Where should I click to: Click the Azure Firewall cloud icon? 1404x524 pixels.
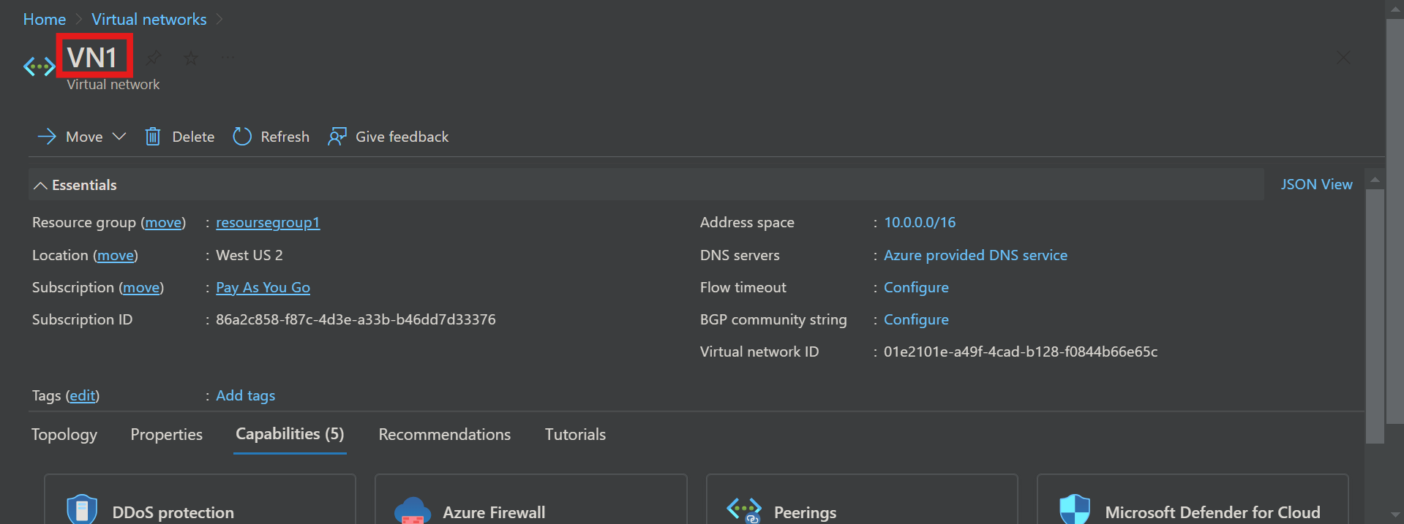(413, 510)
